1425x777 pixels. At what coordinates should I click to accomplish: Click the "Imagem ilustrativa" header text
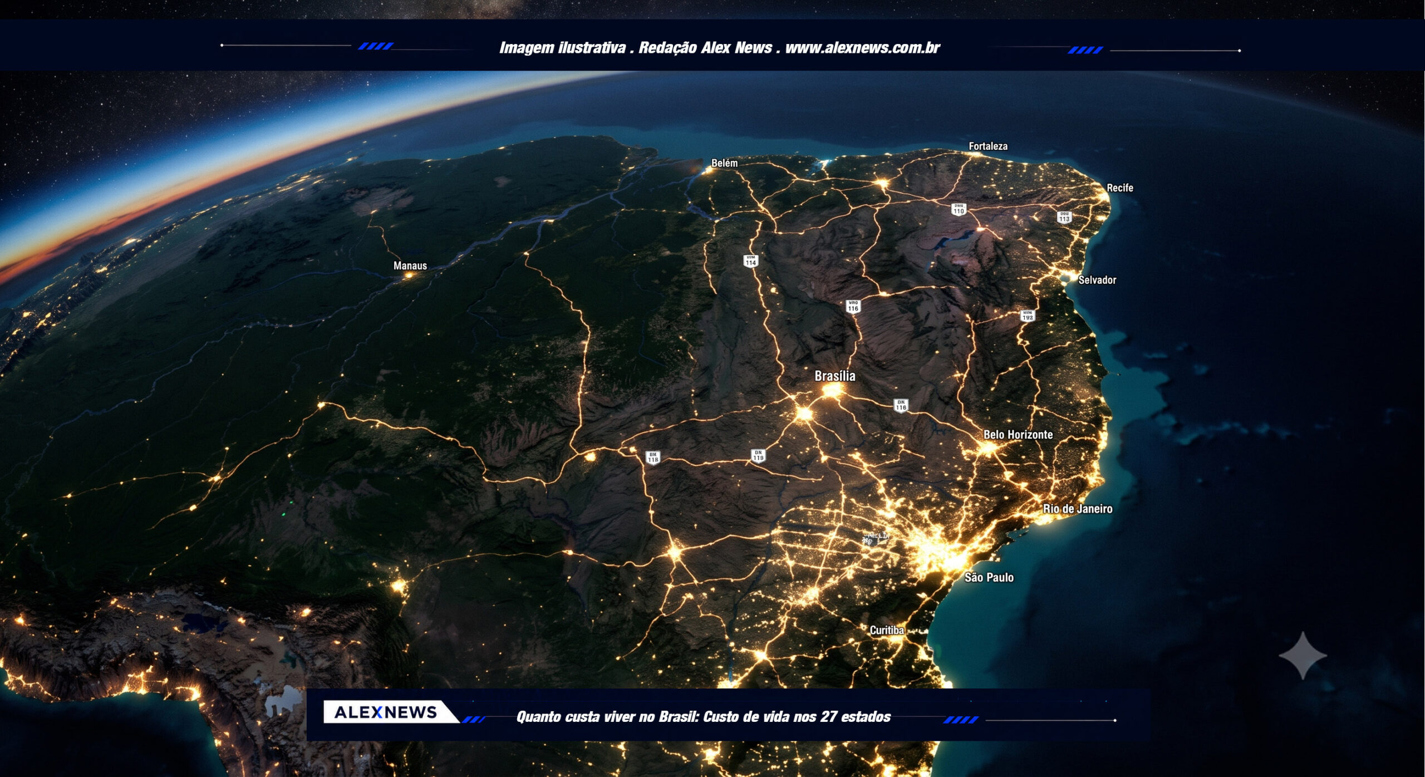coord(562,48)
